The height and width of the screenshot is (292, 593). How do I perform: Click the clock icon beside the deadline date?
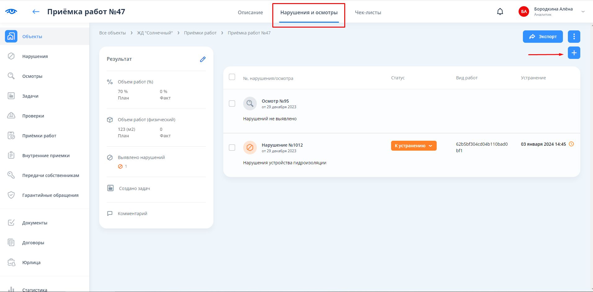(x=571, y=144)
